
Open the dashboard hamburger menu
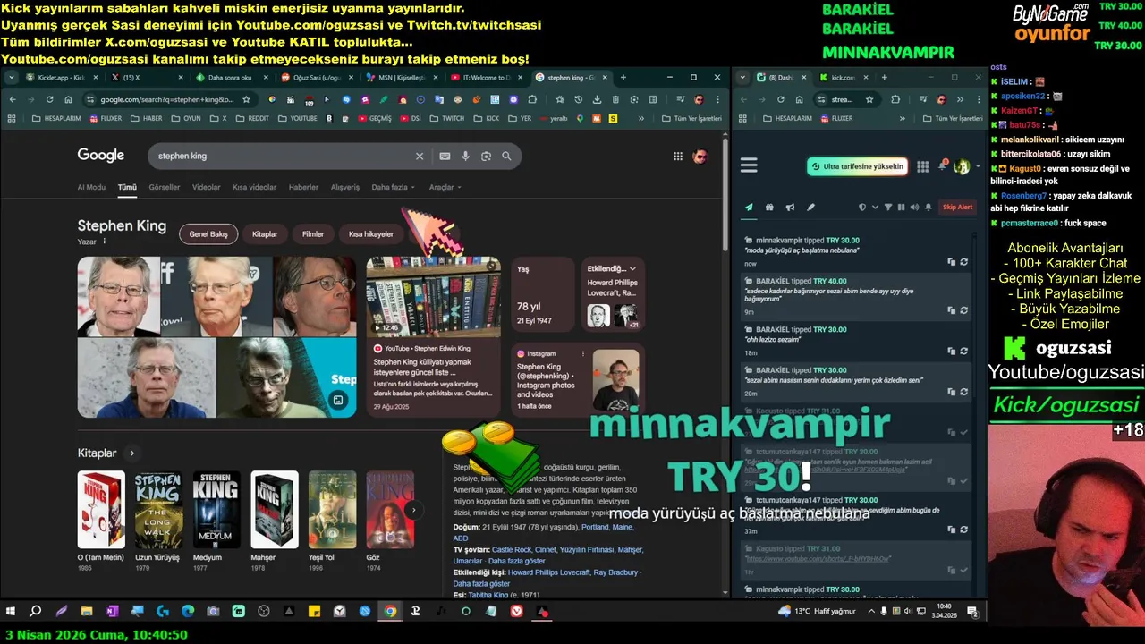749,165
